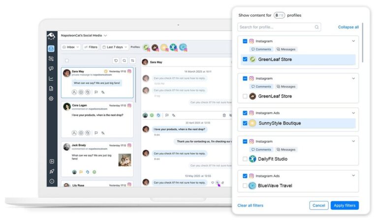The image size is (378, 224).
Task: Select Messages tag above DailyFit Studio
Action: point(286,150)
